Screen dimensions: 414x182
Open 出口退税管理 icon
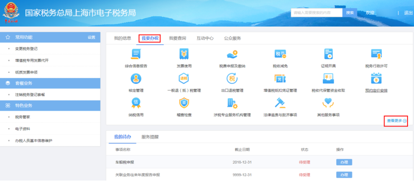pos(232,79)
